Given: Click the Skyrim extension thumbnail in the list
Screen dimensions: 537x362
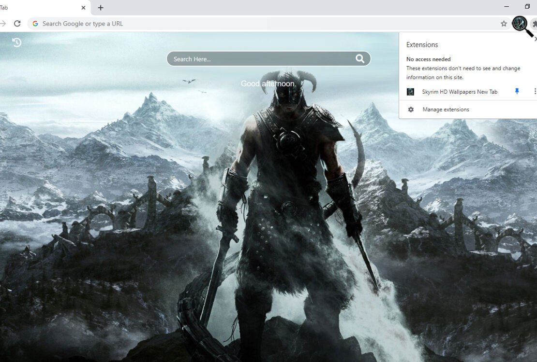Looking at the screenshot, I should (410, 92).
